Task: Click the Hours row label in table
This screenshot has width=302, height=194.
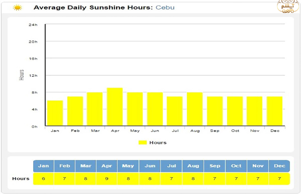Action: tap(21, 178)
